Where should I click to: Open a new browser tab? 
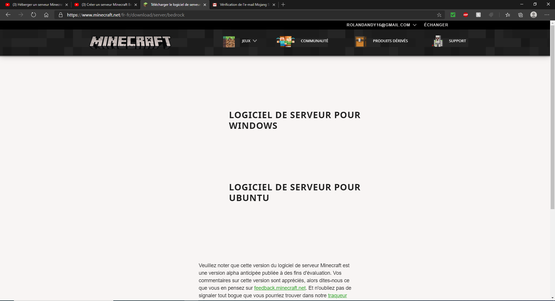tap(283, 5)
